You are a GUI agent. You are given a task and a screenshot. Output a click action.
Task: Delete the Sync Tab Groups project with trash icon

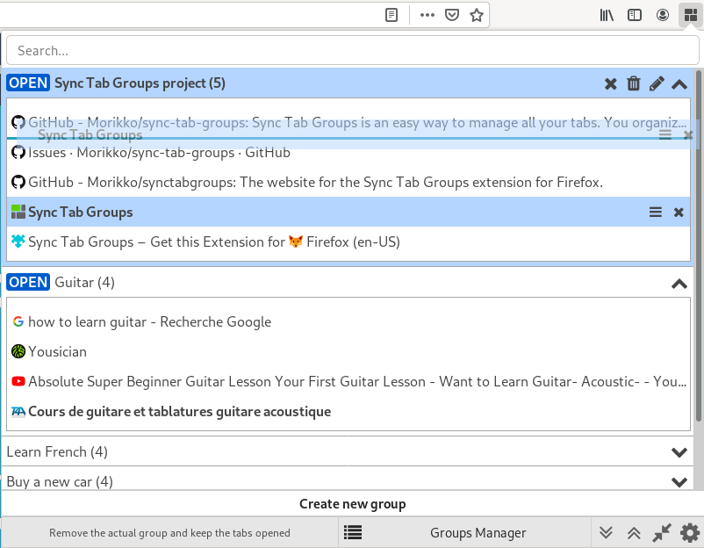pyautogui.click(x=634, y=83)
